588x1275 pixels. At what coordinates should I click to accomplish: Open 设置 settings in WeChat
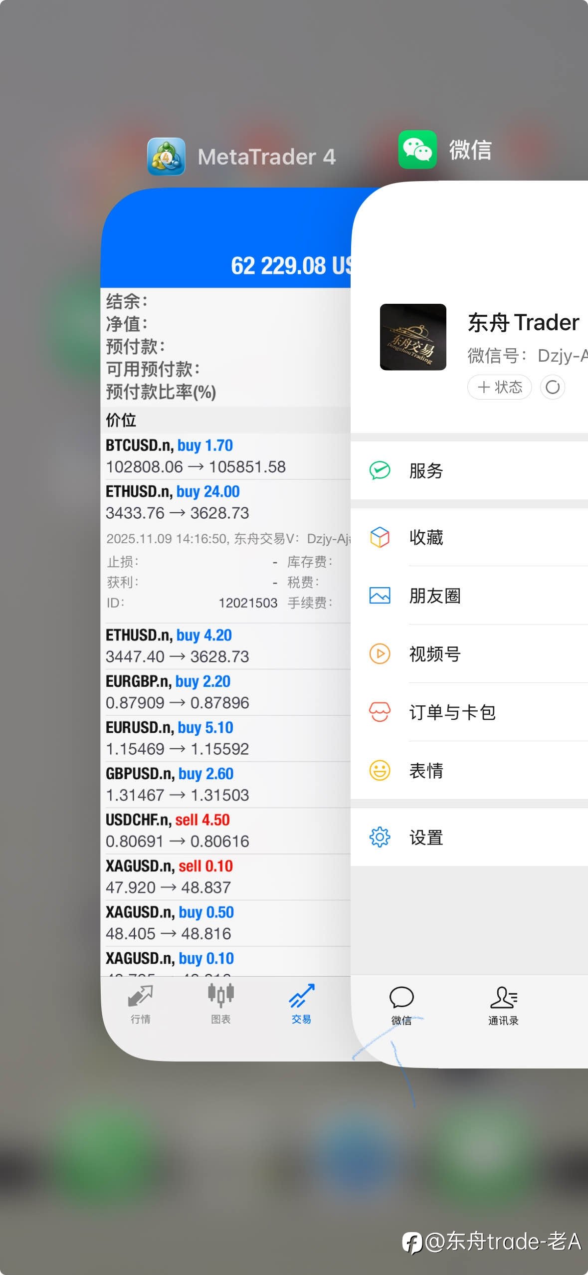tap(469, 838)
